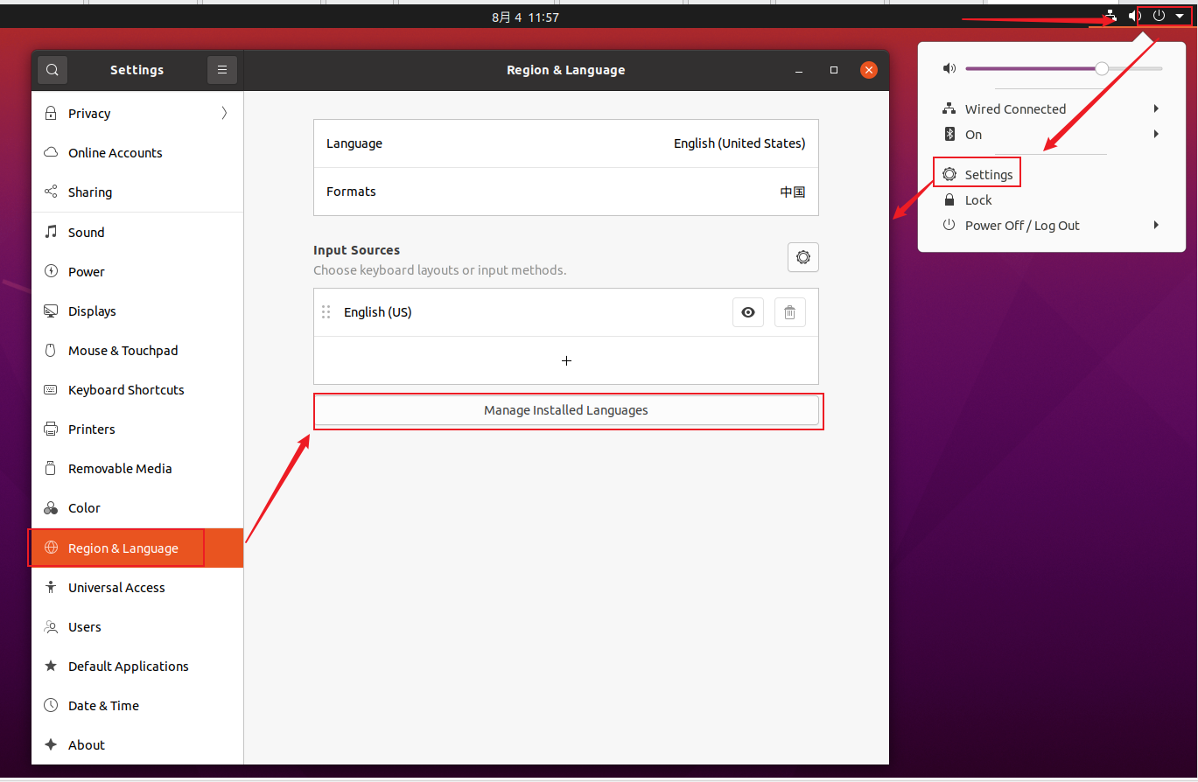Open the hamburger menu in Settings header
This screenshot has height=782, width=1198.
click(x=222, y=70)
